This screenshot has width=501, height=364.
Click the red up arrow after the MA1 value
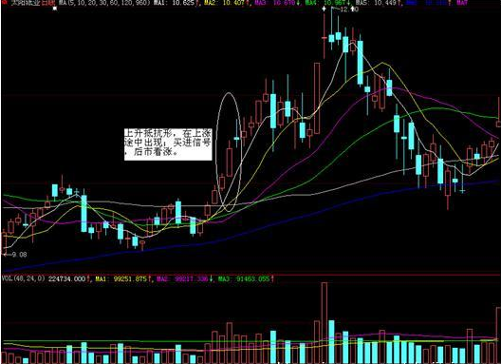(x=196, y=3)
